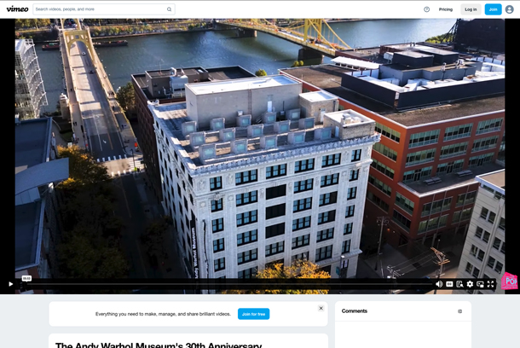Close the join promotion banner
This screenshot has height=348, width=520.
click(321, 308)
